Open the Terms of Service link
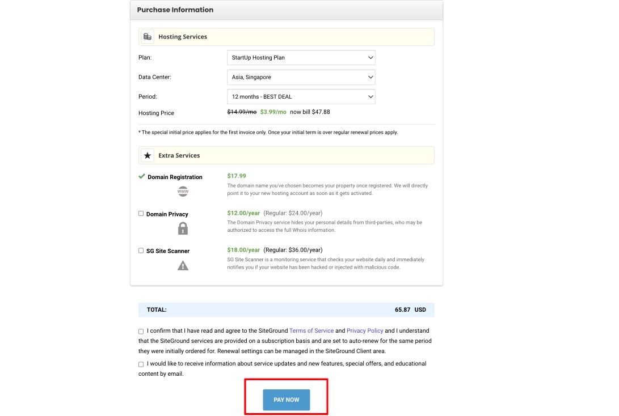Screen dimensions: 619x416 tap(311, 330)
